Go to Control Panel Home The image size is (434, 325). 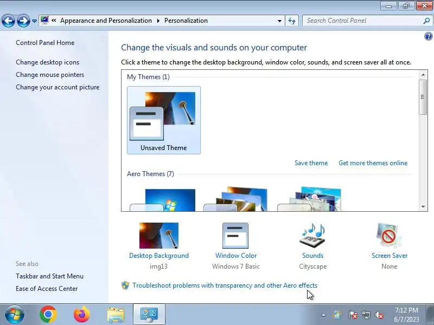tap(45, 43)
